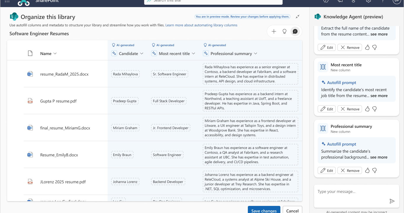Screen dimensions: 404x213
Task: Click the Jr. Frontend Developer title cell
Action: [x=171, y=128]
